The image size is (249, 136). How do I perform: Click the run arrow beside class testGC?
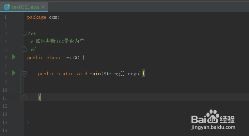tap(14, 57)
